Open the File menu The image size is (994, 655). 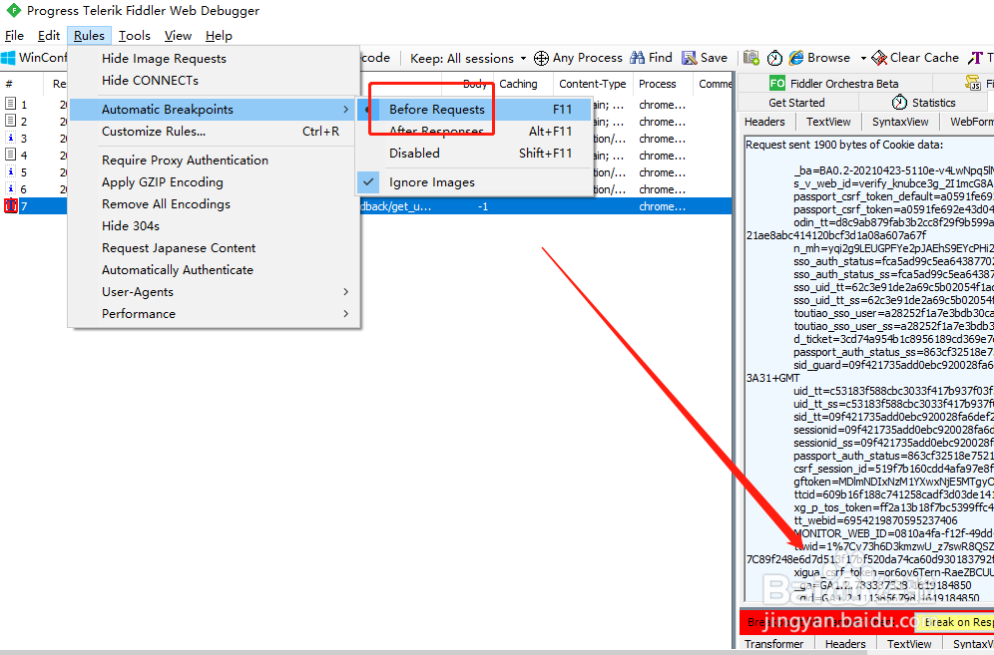tap(14, 36)
